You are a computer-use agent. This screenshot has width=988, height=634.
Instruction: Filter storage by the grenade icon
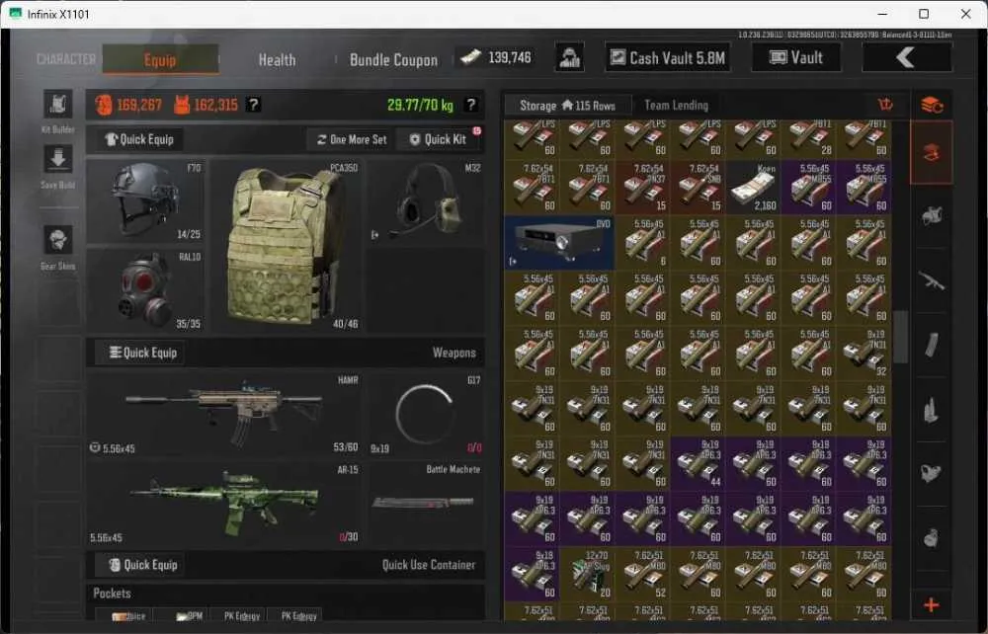pos(932,537)
